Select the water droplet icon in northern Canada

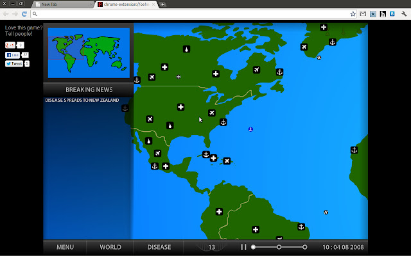[186, 49]
